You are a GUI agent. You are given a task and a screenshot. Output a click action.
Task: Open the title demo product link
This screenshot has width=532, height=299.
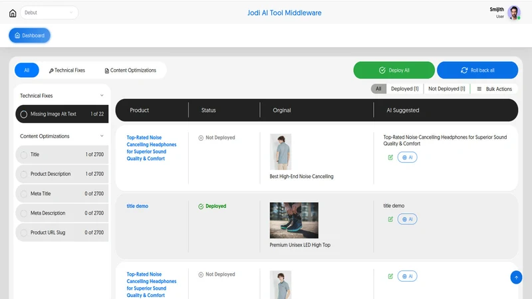click(x=138, y=206)
